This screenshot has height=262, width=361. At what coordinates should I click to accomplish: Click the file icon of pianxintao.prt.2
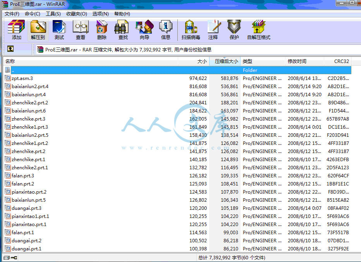click(8, 192)
